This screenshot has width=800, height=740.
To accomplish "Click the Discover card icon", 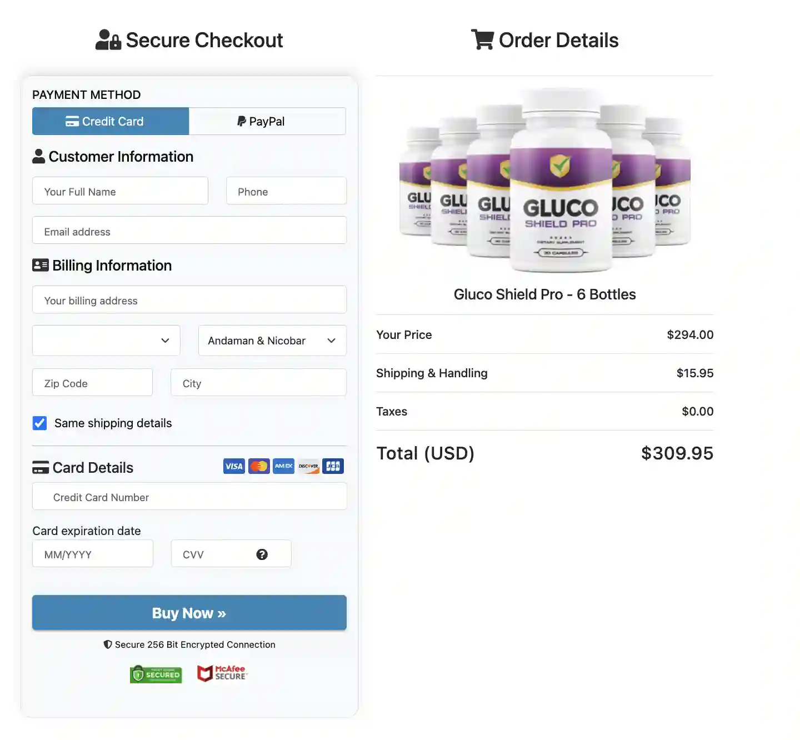I will (308, 466).
